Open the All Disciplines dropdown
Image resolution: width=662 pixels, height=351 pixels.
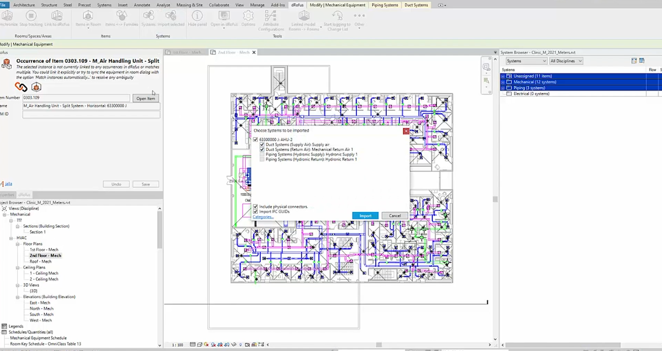tap(566, 61)
